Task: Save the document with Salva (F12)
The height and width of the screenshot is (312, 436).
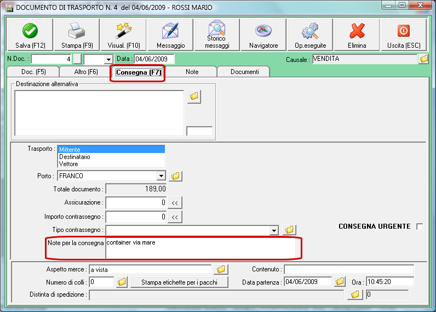Action: click(x=30, y=35)
